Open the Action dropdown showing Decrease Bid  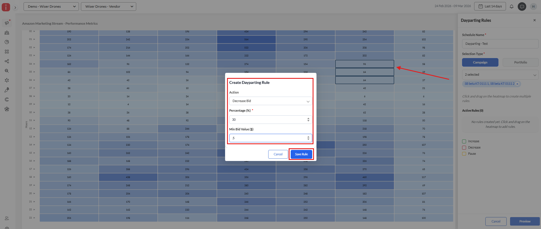[270, 101]
